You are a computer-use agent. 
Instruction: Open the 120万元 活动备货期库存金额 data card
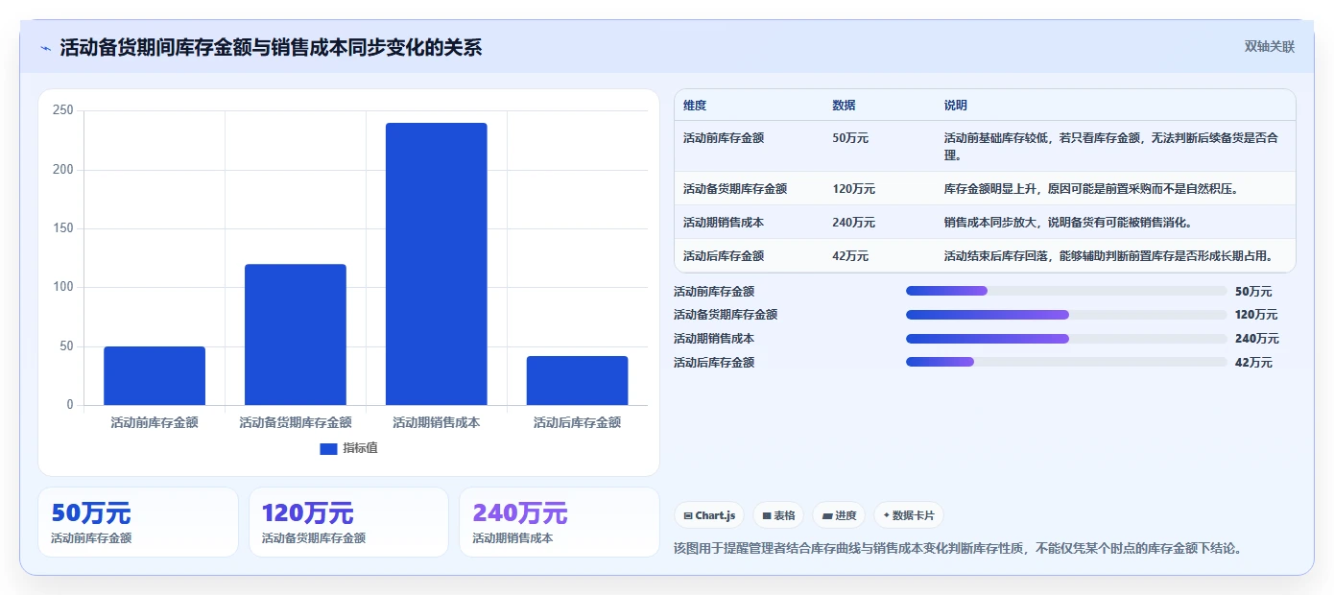(x=348, y=522)
